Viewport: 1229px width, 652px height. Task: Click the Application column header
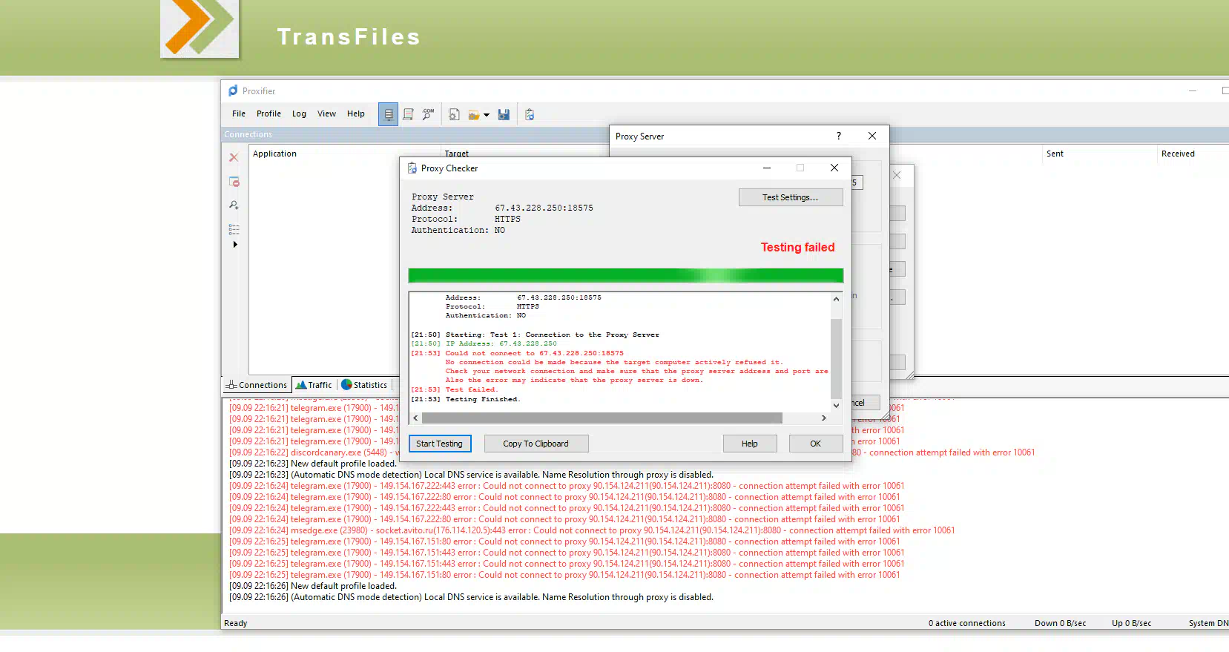(x=274, y=154)
